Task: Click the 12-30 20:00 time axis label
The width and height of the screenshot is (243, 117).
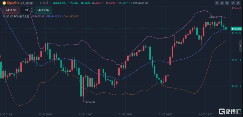Action: [x=45, y=114]
